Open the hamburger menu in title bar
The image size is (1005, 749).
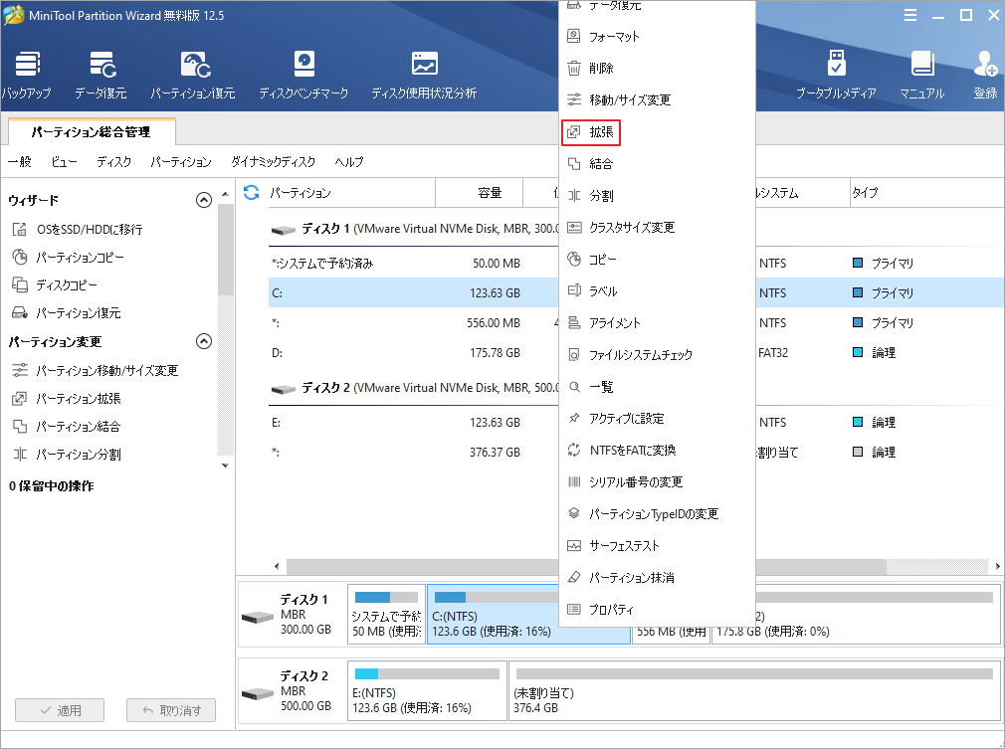pyautogui.click(x=910, y=15)
